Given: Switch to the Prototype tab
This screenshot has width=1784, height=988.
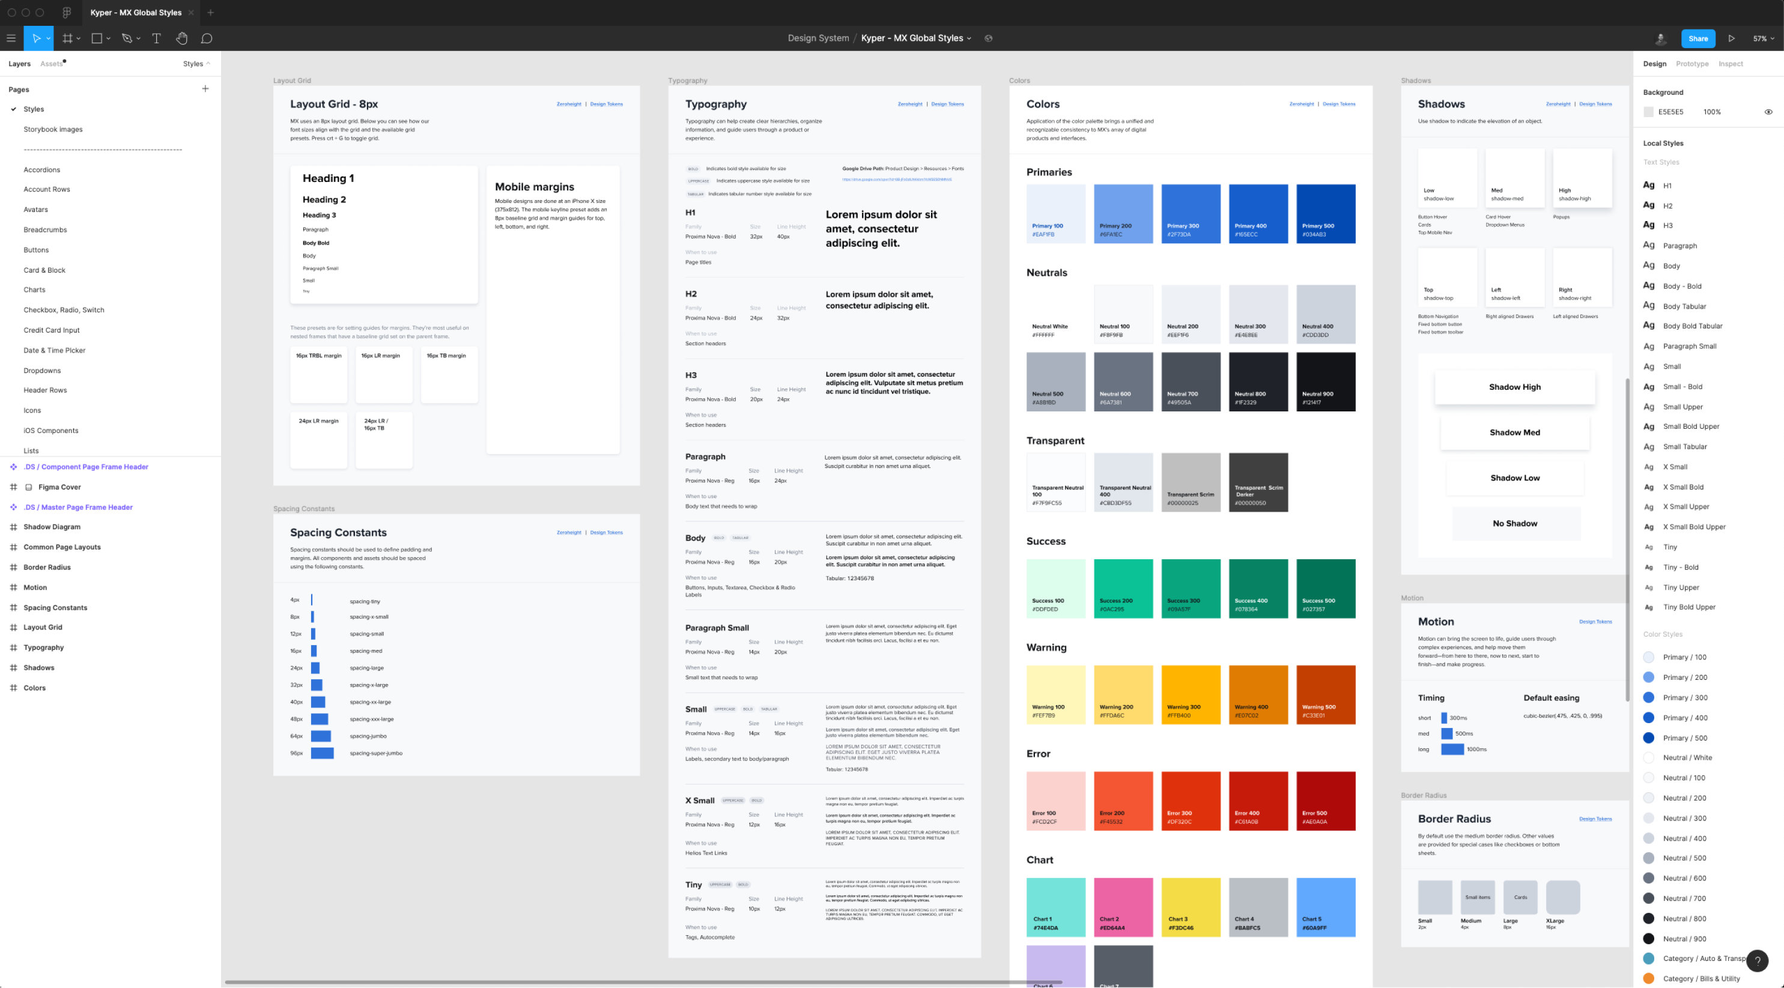Looking at the screenshot, I should [1692, 64].
